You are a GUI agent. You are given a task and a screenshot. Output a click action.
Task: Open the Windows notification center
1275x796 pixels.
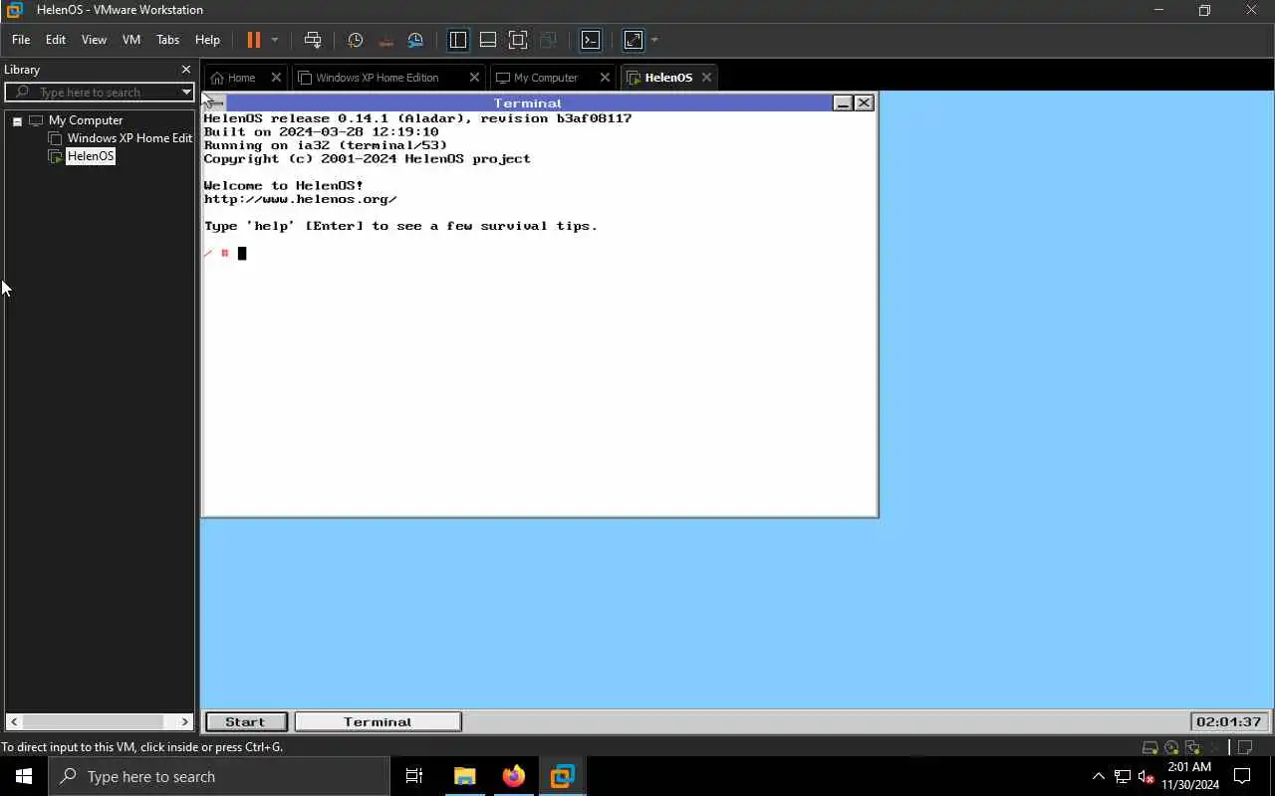click(x=1242, y=776)
